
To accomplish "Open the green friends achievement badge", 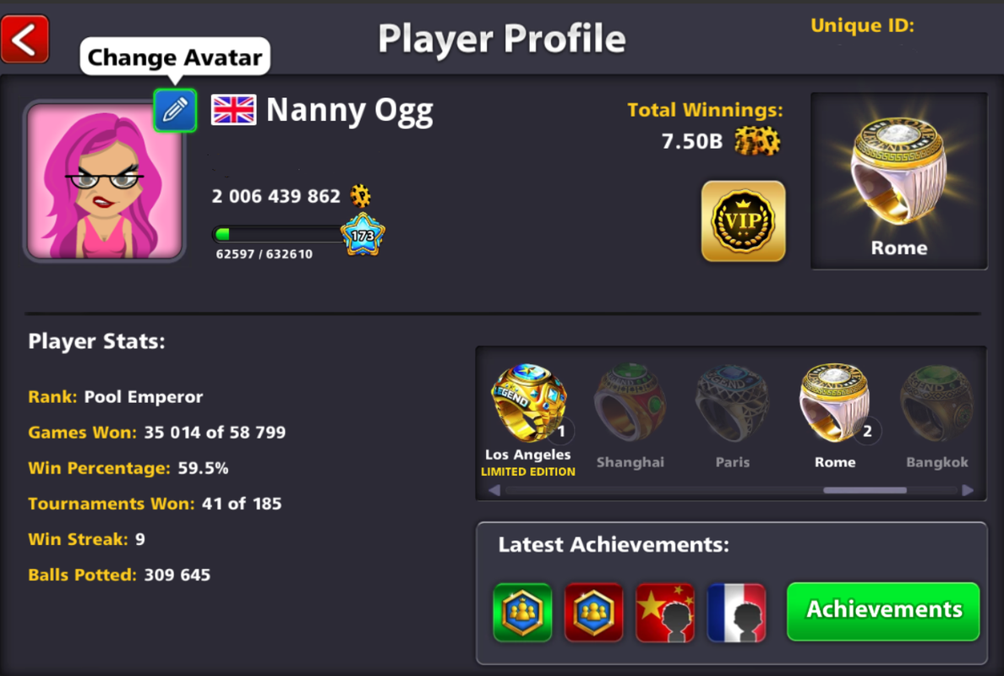I will coord(522,612).
